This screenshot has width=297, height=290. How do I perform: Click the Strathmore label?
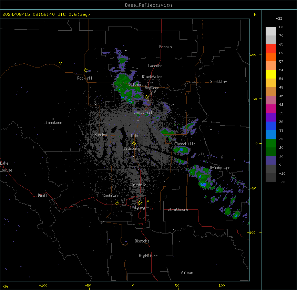178,209
